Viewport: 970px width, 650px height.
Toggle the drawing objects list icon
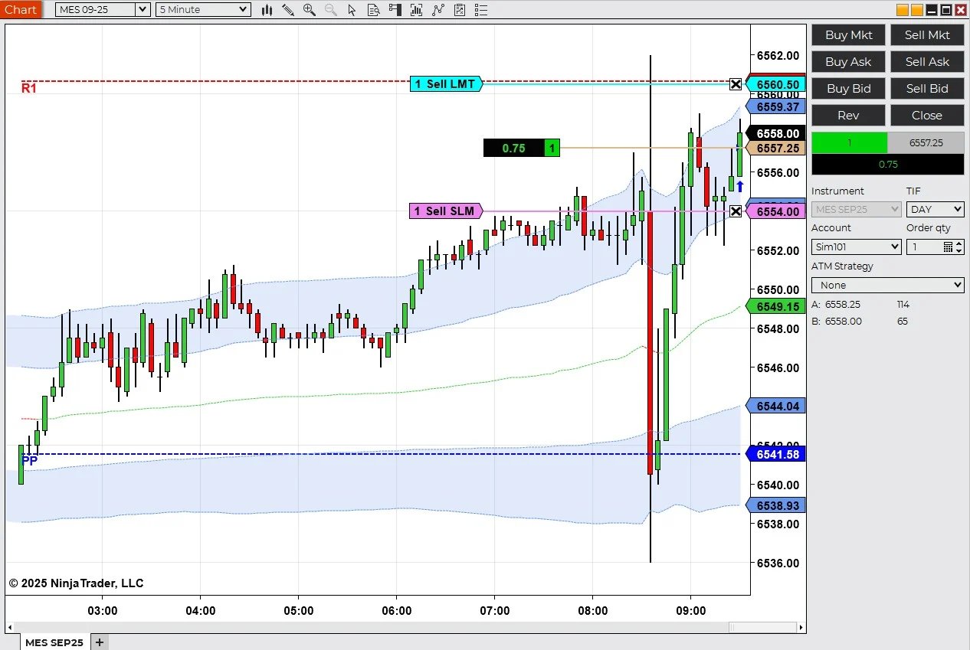tap(483, 10)
